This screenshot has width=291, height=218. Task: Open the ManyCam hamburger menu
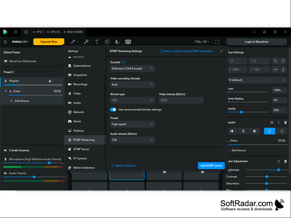pos(5,42)
